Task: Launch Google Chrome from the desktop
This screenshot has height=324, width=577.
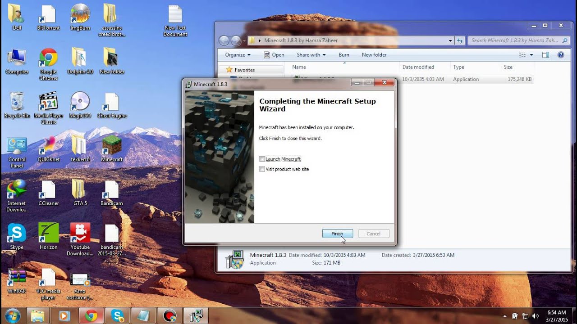Action: pyautogui.click(x=48, y=64)
